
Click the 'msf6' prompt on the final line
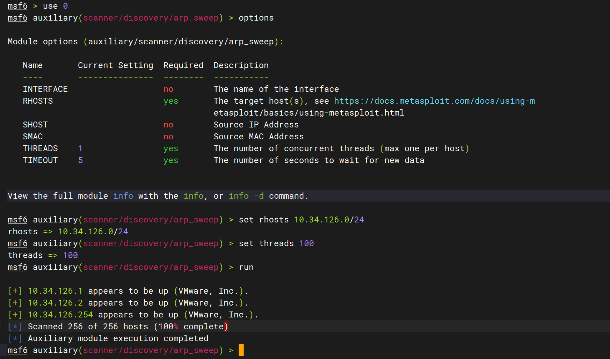click(17, 350)
